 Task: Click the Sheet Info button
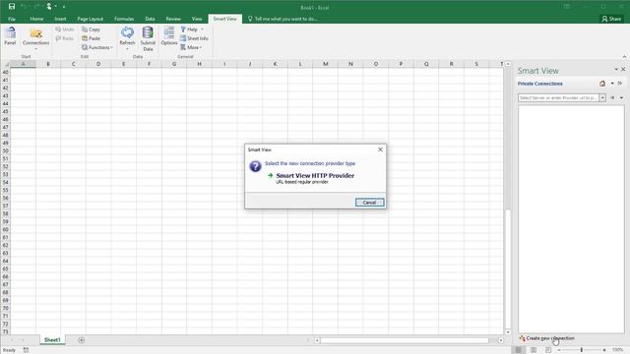pos(194,38)
